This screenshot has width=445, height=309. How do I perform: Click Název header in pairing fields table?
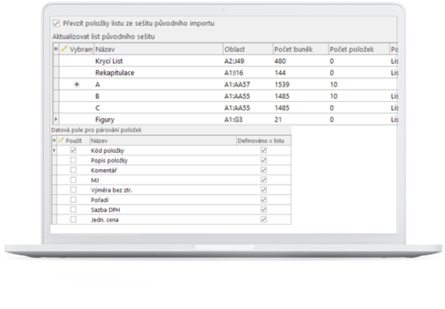pyautogui.click(x=163, y=141)
